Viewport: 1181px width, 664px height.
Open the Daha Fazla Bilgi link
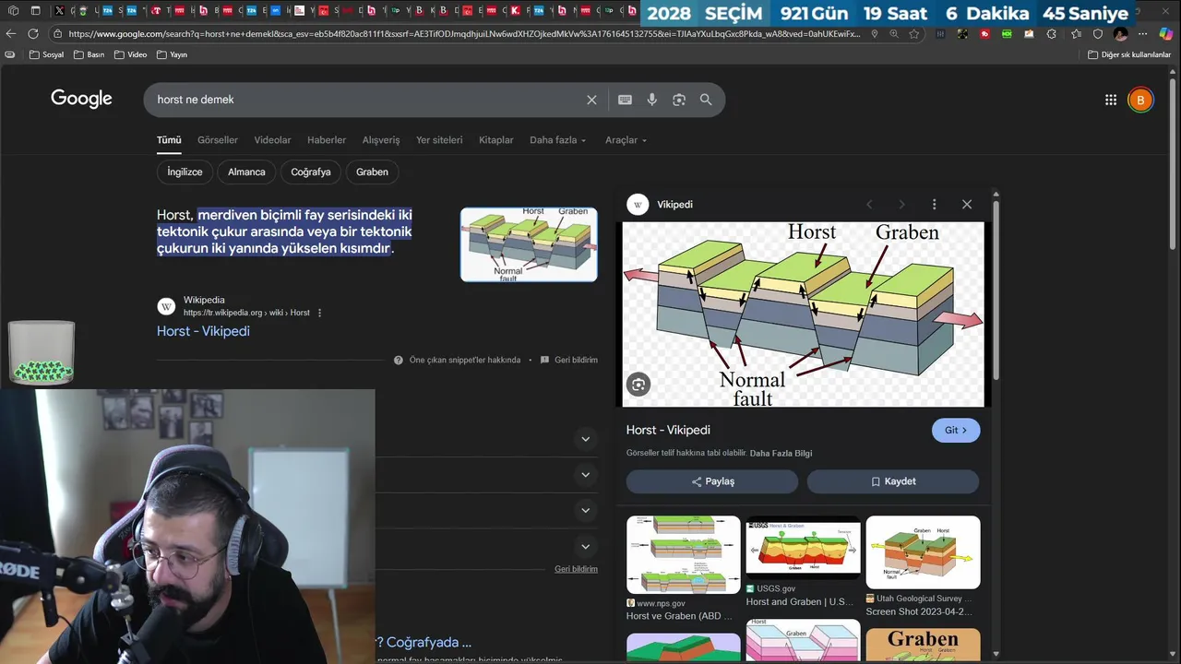(781, 454)
